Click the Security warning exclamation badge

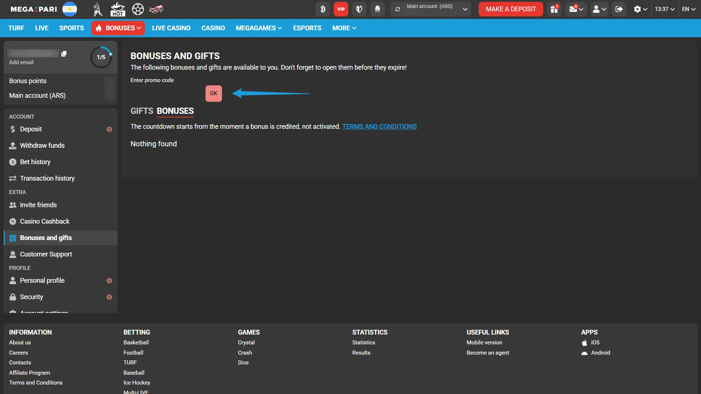(x=109, y=297)
